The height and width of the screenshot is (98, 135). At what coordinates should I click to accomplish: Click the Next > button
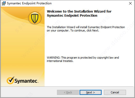[x=91, y=92]
